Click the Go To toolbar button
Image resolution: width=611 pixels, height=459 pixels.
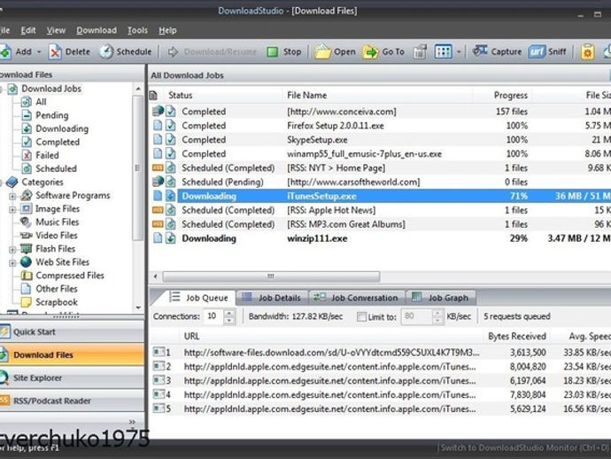point(383,51)
